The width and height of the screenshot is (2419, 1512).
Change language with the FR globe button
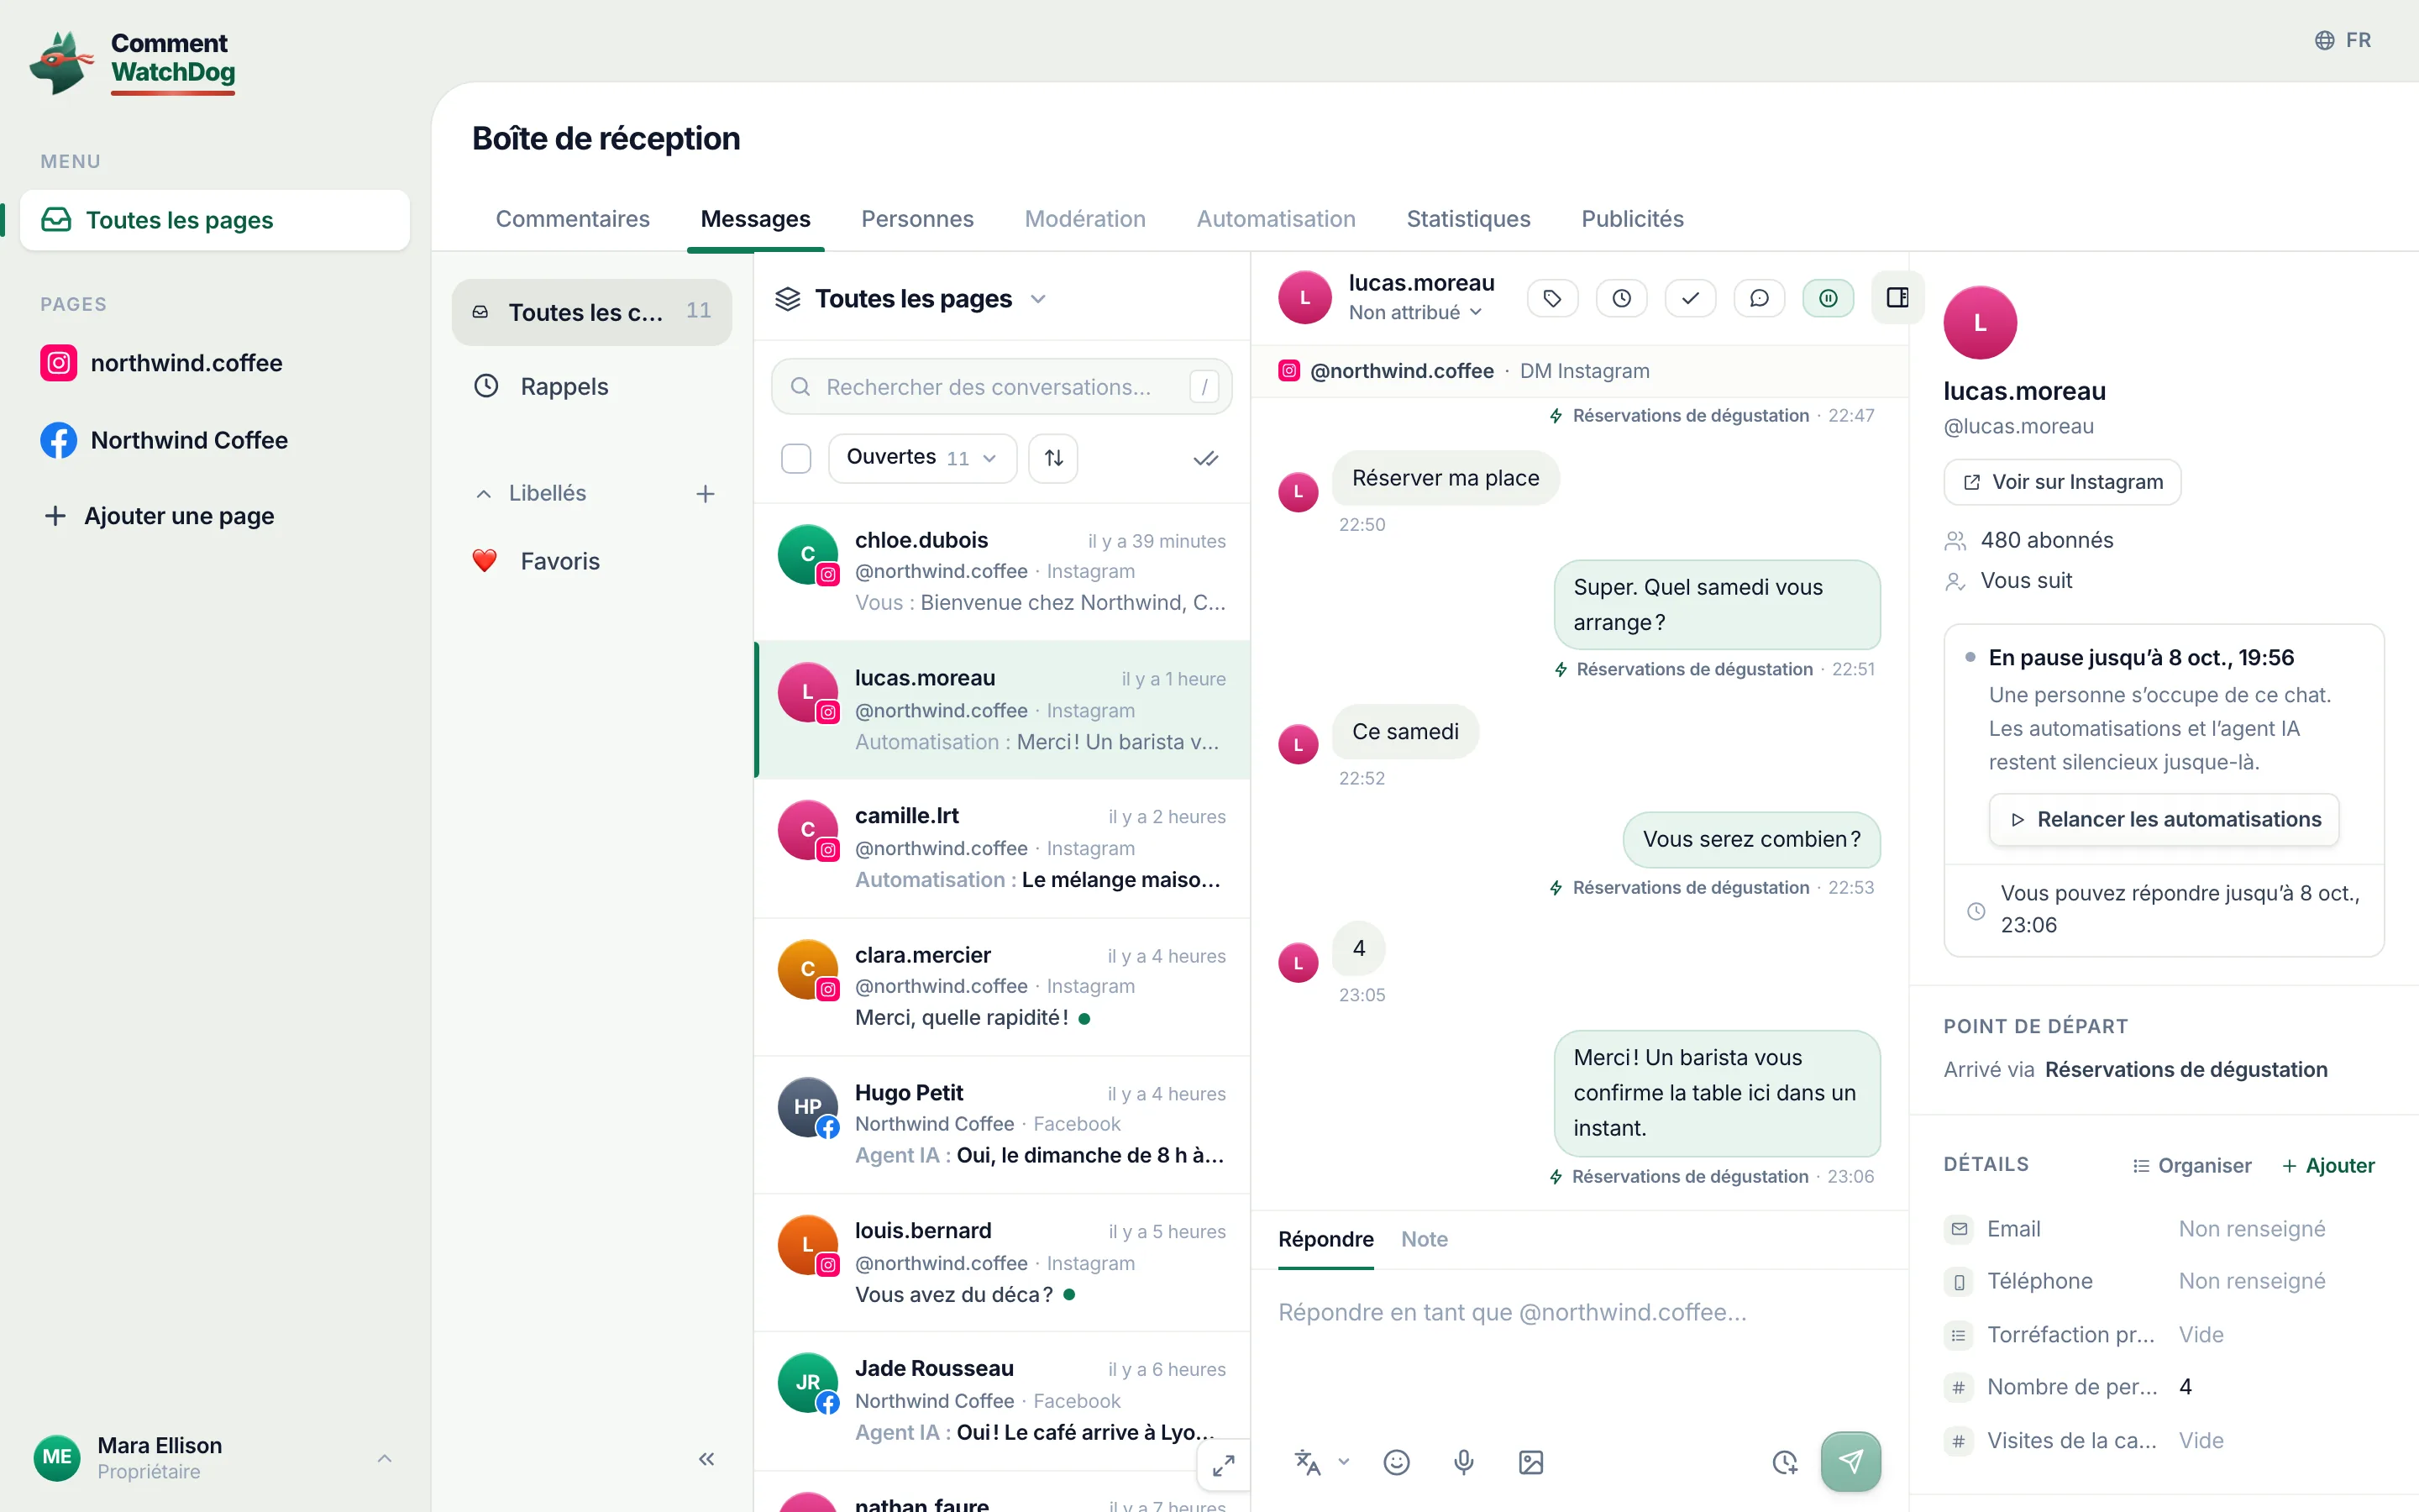click(2343, 40)
